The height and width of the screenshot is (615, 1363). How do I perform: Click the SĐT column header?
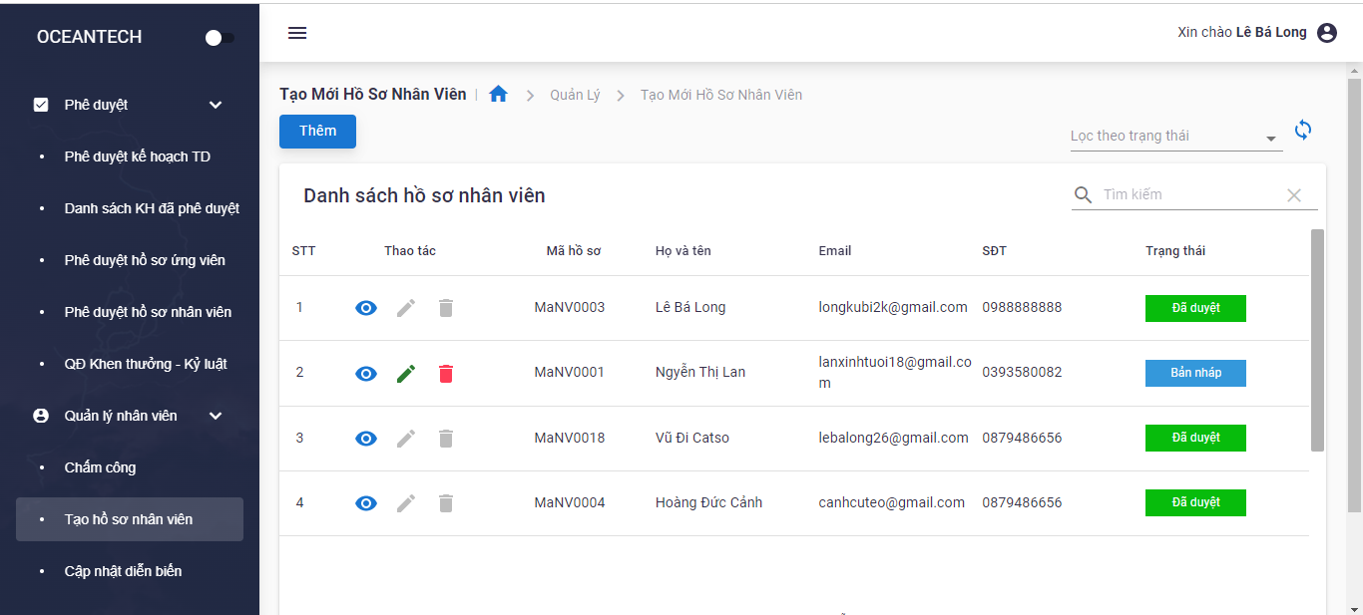click(x=995, y=251)
